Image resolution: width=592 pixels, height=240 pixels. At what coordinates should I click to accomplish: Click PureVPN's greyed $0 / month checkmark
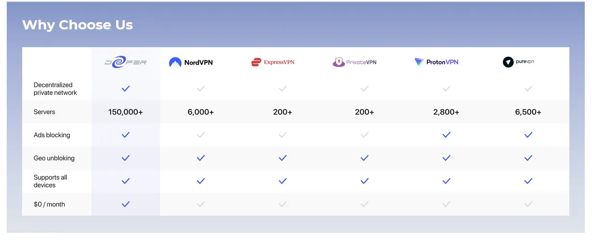click(x=528, y=204)
